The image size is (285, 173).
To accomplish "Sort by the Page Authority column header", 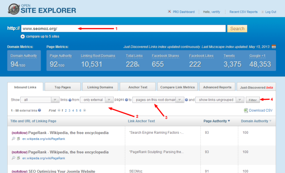I will [x=215, y=121].
